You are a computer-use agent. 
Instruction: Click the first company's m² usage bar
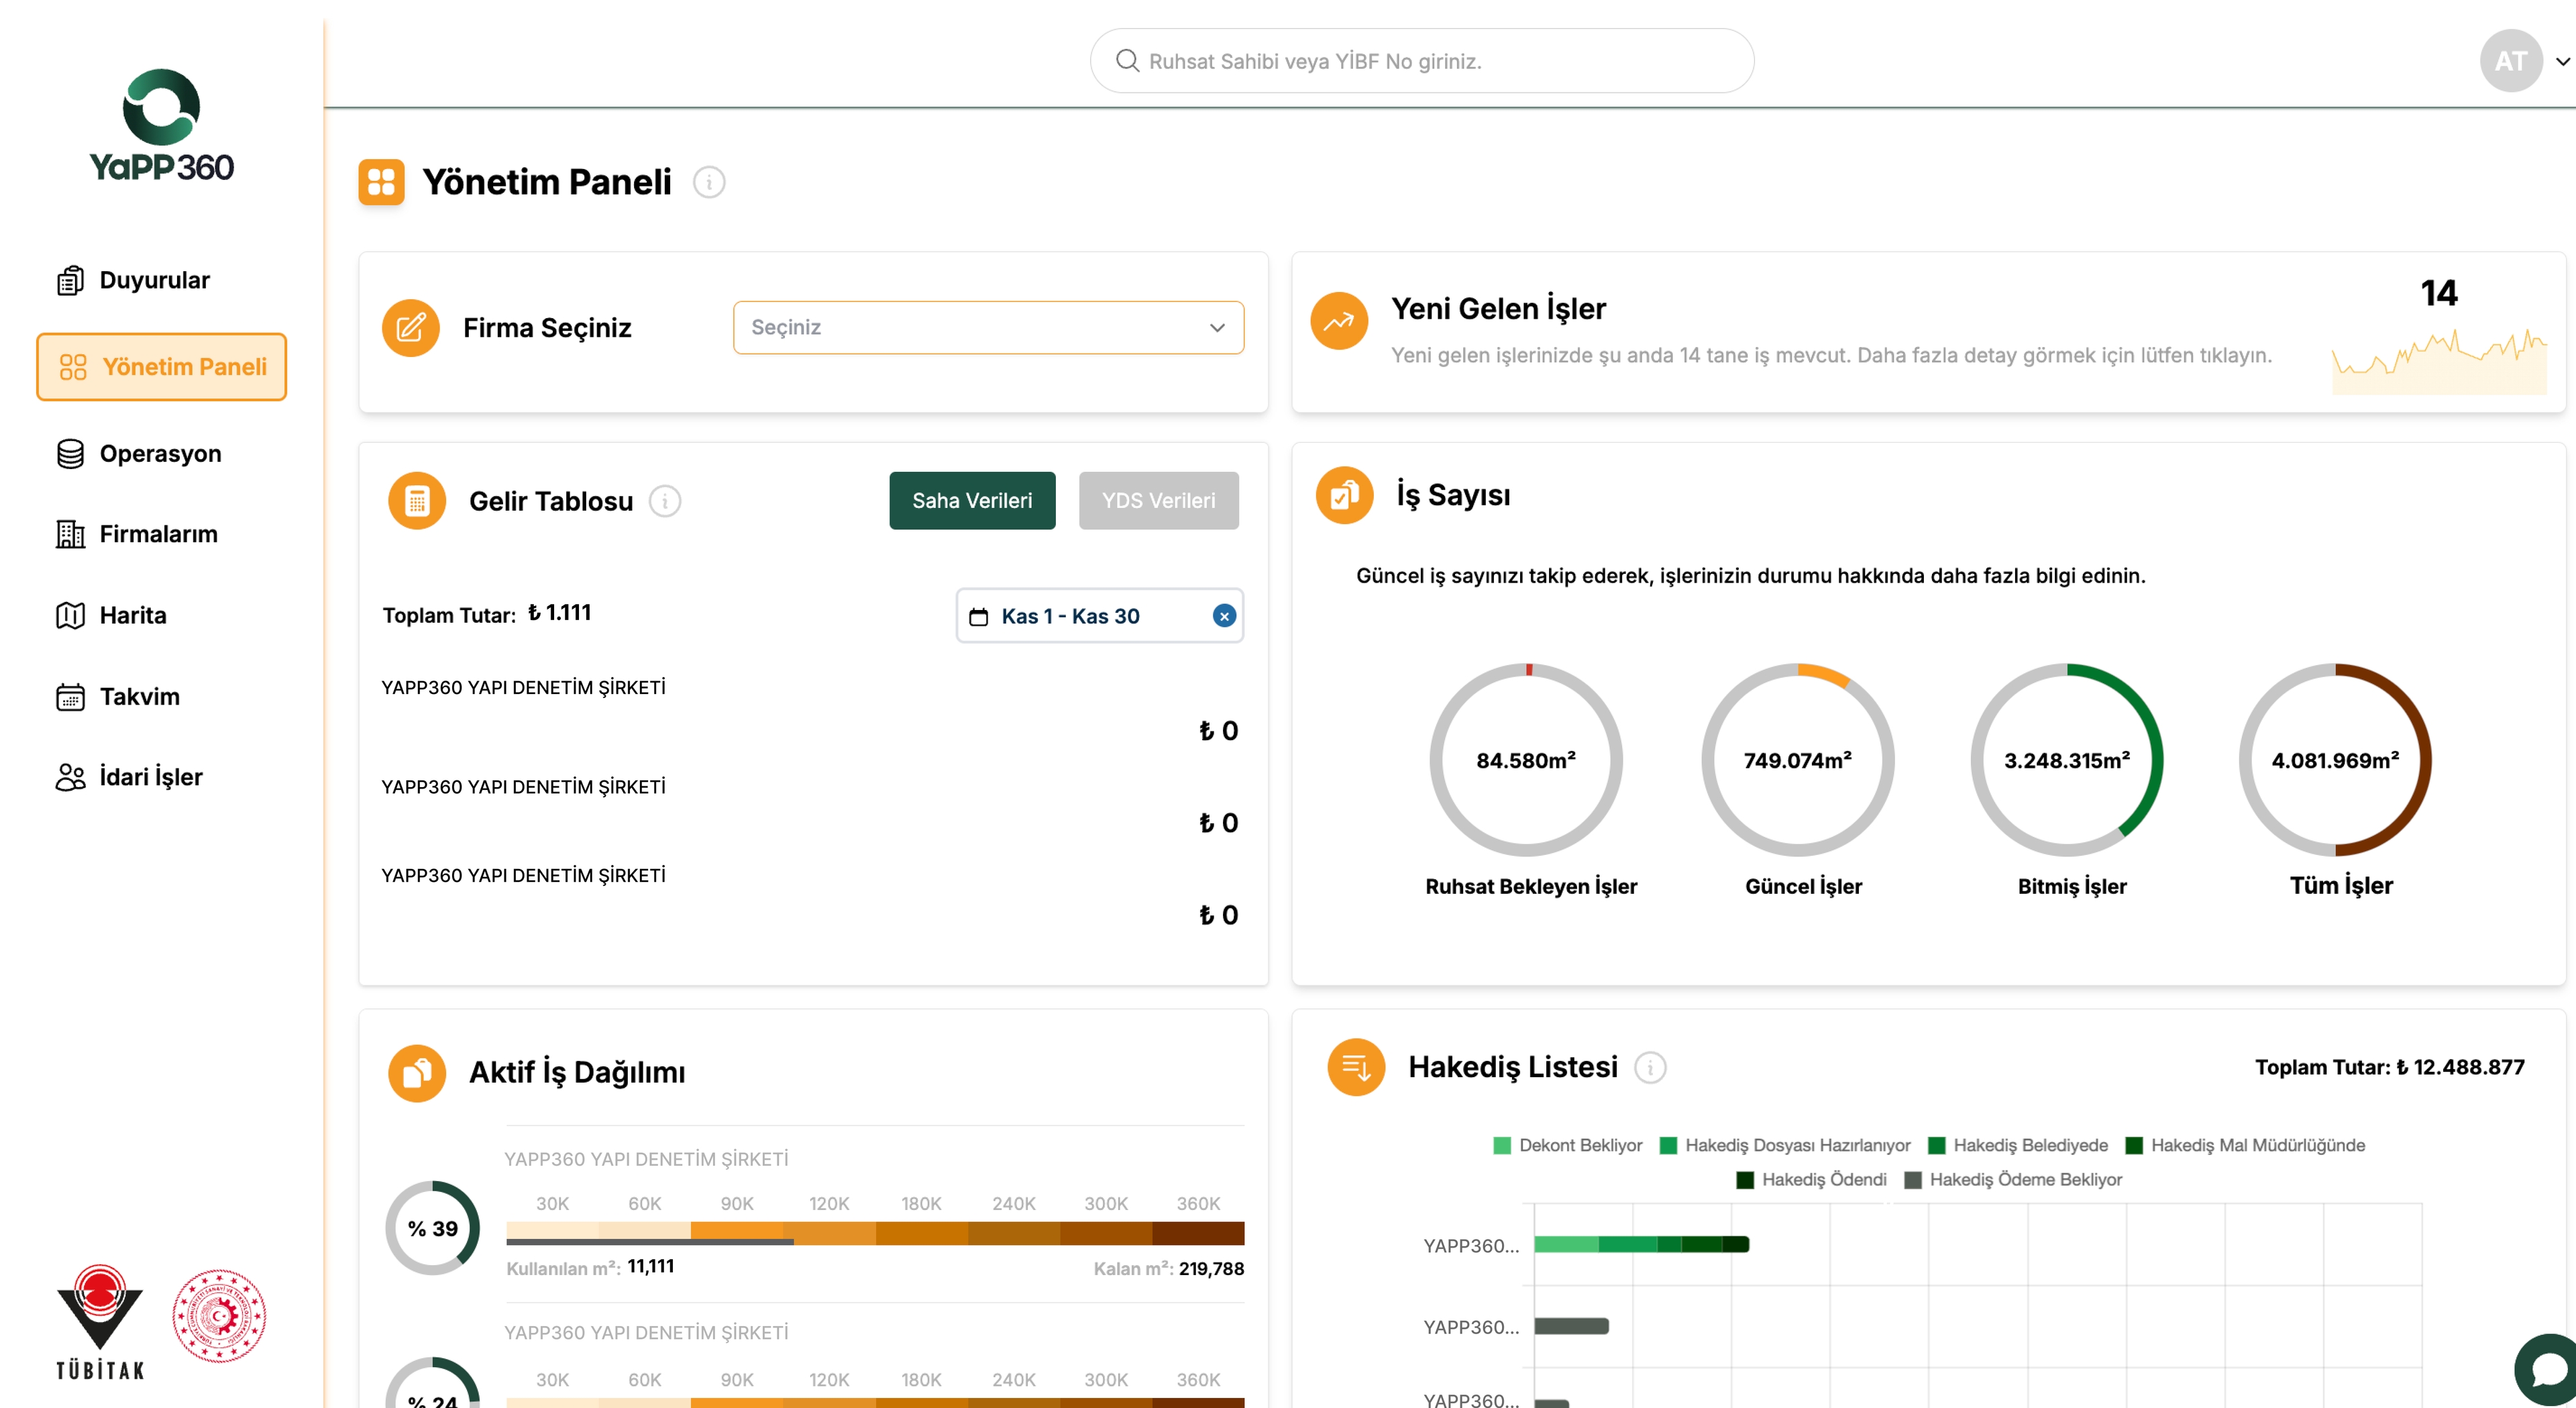click(x=875, y=1233)
